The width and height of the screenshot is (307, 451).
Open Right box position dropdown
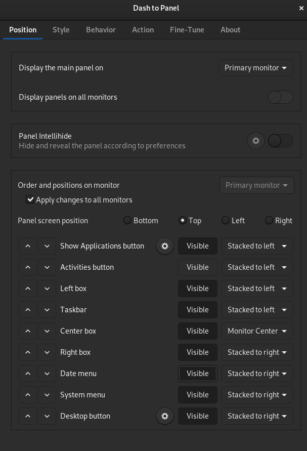pyautogui.click(x=257, y=352)
